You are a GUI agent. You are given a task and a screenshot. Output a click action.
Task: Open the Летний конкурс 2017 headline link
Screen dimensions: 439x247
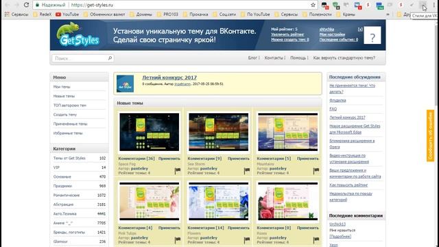coord(169,78)
